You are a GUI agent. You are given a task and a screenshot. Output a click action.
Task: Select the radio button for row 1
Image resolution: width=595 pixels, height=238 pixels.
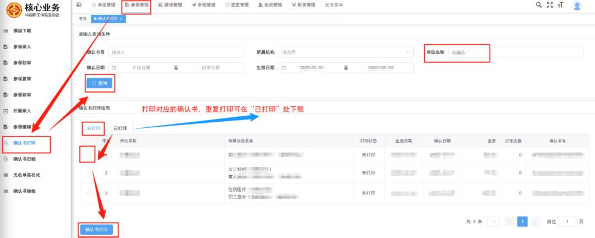[89, 155]
